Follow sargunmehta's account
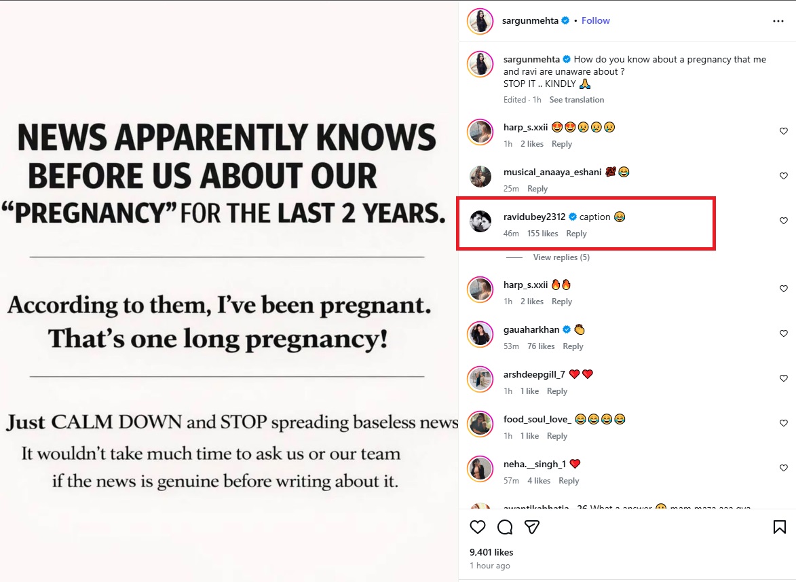 coord(595,21)
